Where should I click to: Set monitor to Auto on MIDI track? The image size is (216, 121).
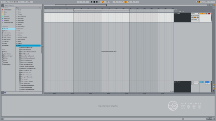(195, 17)
